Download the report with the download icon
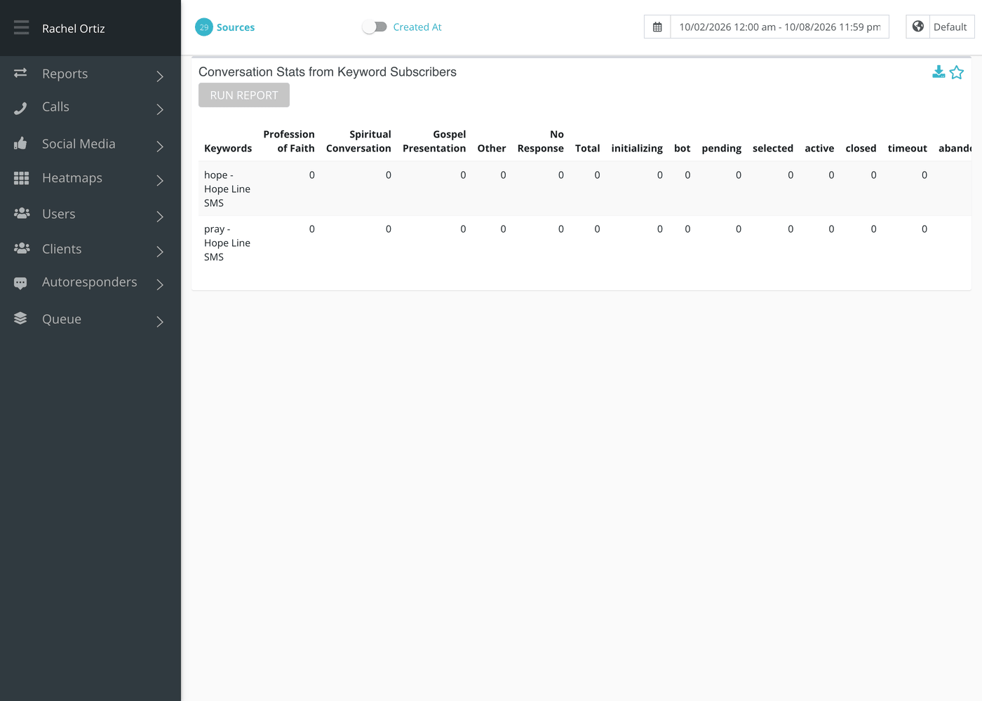Image resolution: width=982 pixels, height=701 pixels. click(939, 72)
